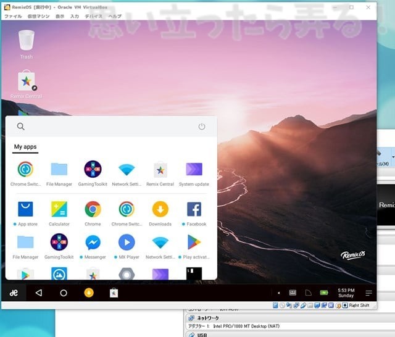Launch the Facebook app
The width and height of the screenshot is (395, 337).
click(x=194, y=214)
